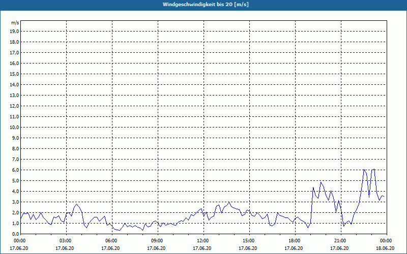Select the 7,0 y-axis label
Viewport: 407px width, 254px height.
(16, 160)
